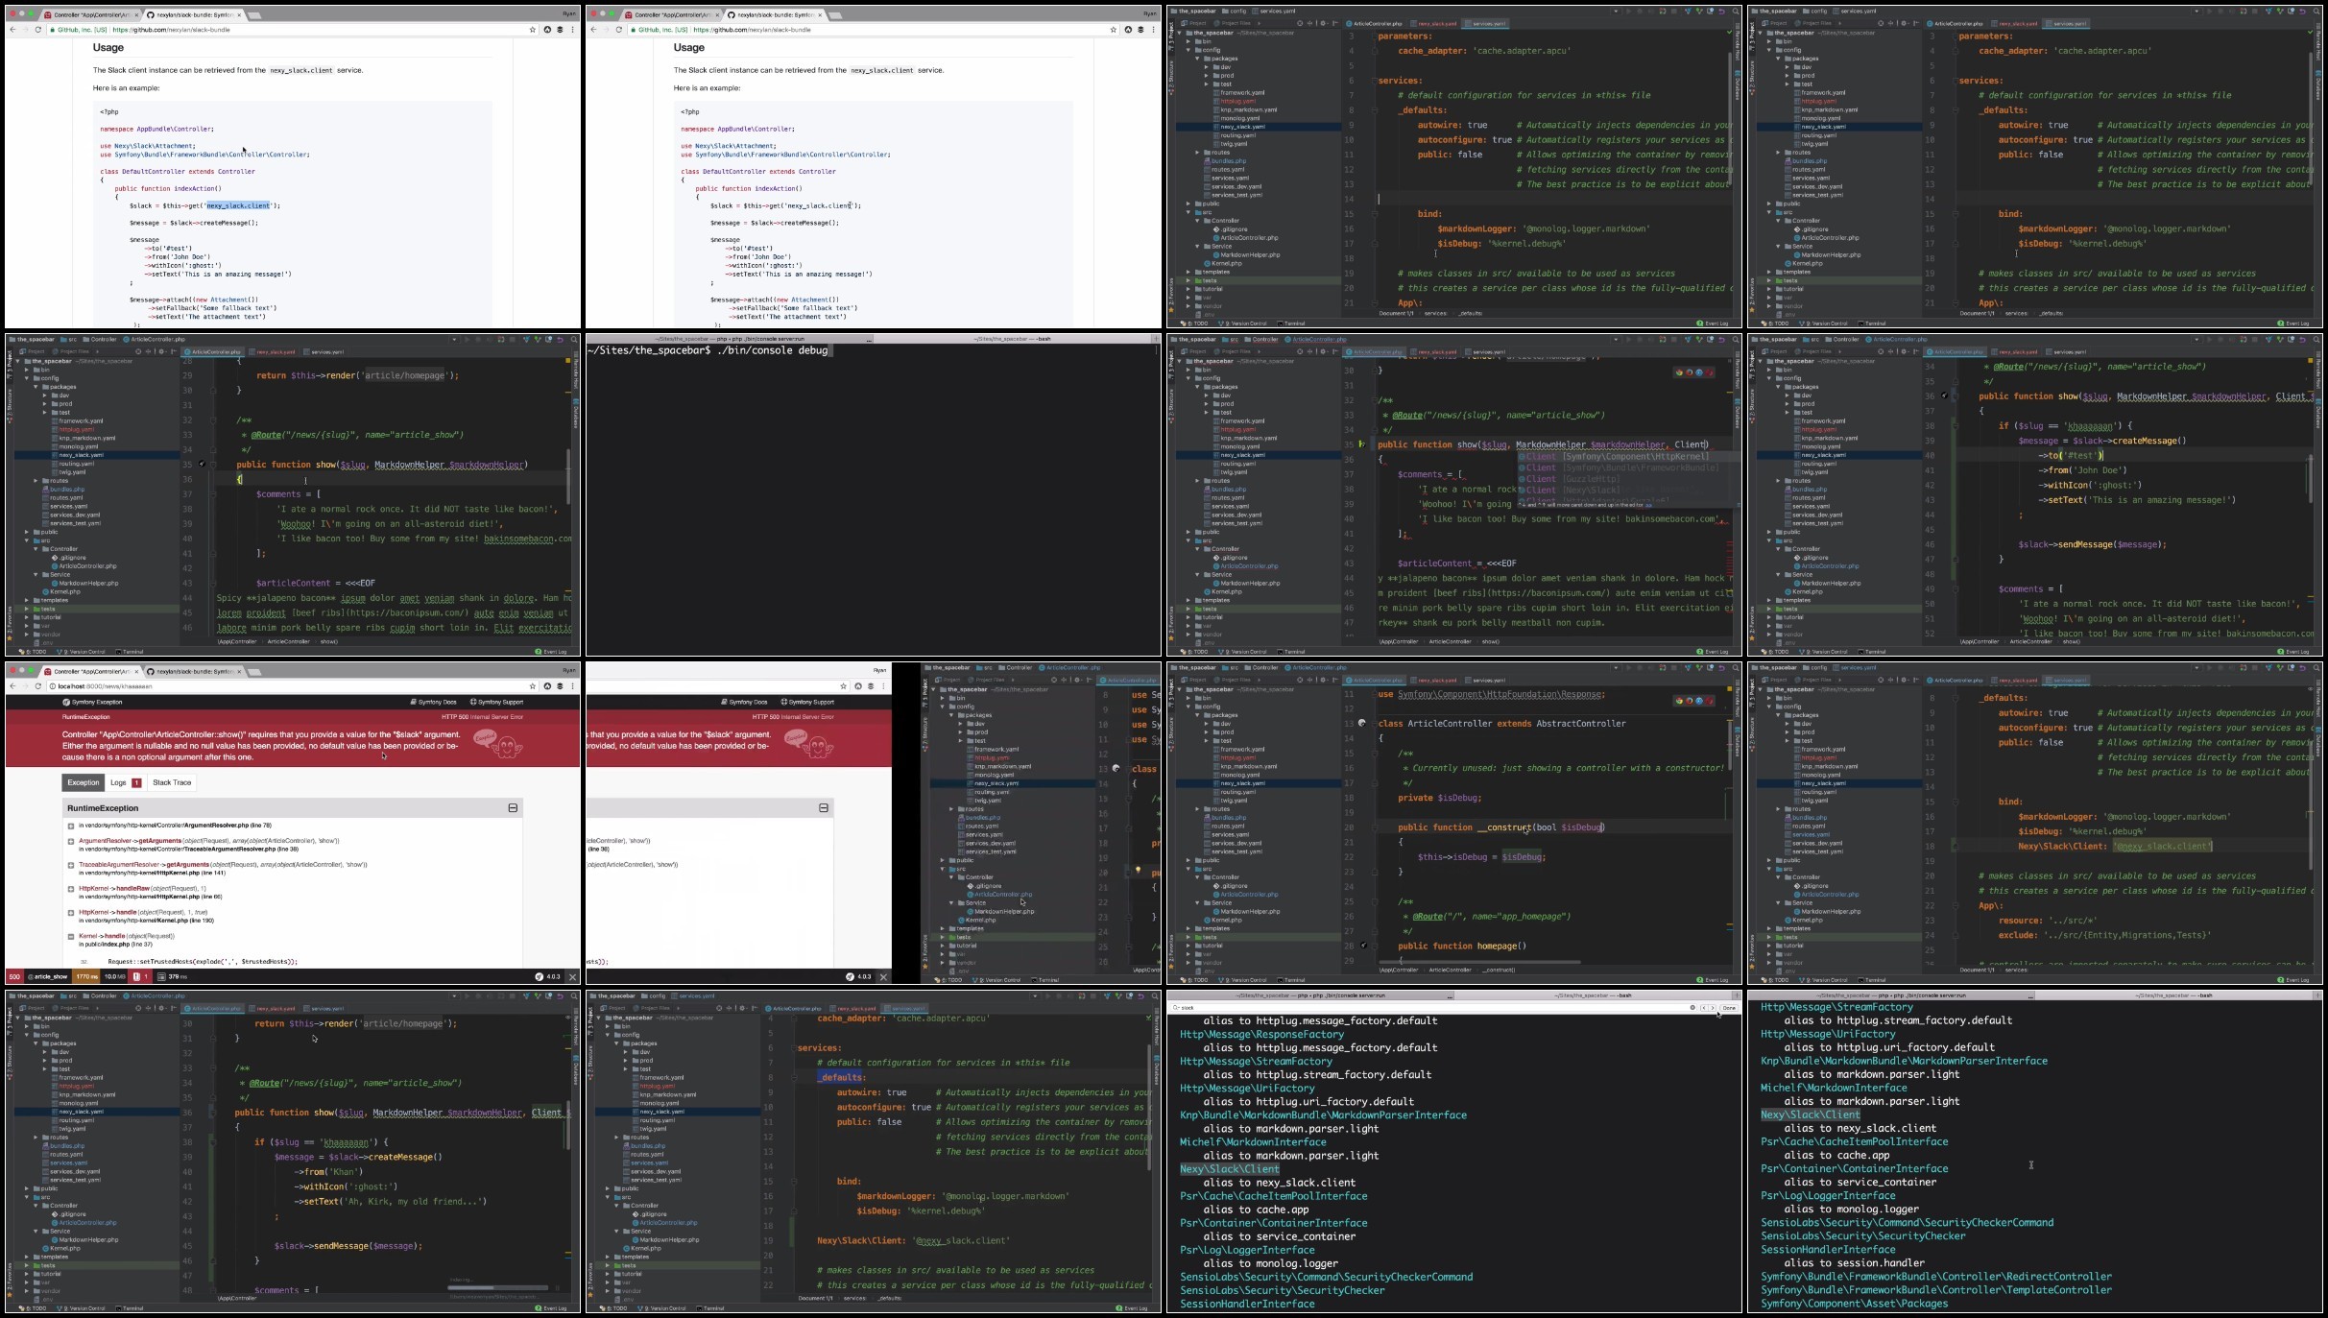The height and width of the screenshot is (1318, 2328).
Task: Expand the ArgumentResolver.php line 78 trace entry
Action: [71, 826]
